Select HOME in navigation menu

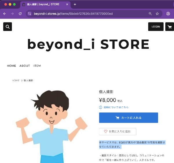[11, 66]
